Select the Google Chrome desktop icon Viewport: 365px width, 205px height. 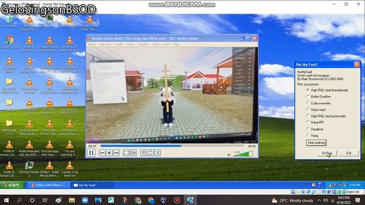click(9, 42)
